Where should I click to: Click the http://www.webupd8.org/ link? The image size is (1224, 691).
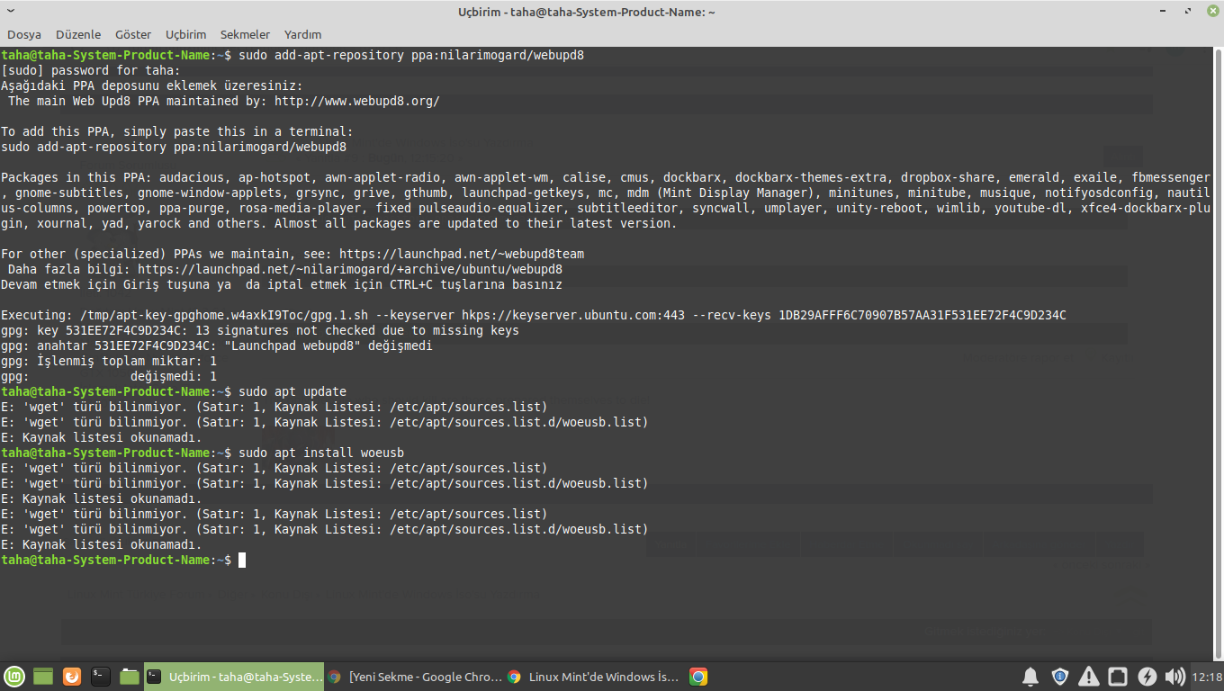tap(357, 101)
